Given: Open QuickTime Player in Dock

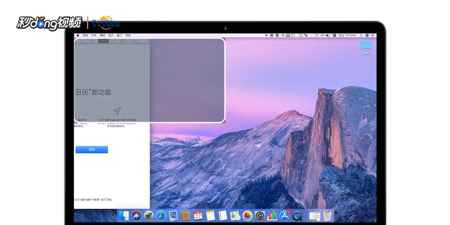Looking at the screenshot, I should (x=297, y=215).
